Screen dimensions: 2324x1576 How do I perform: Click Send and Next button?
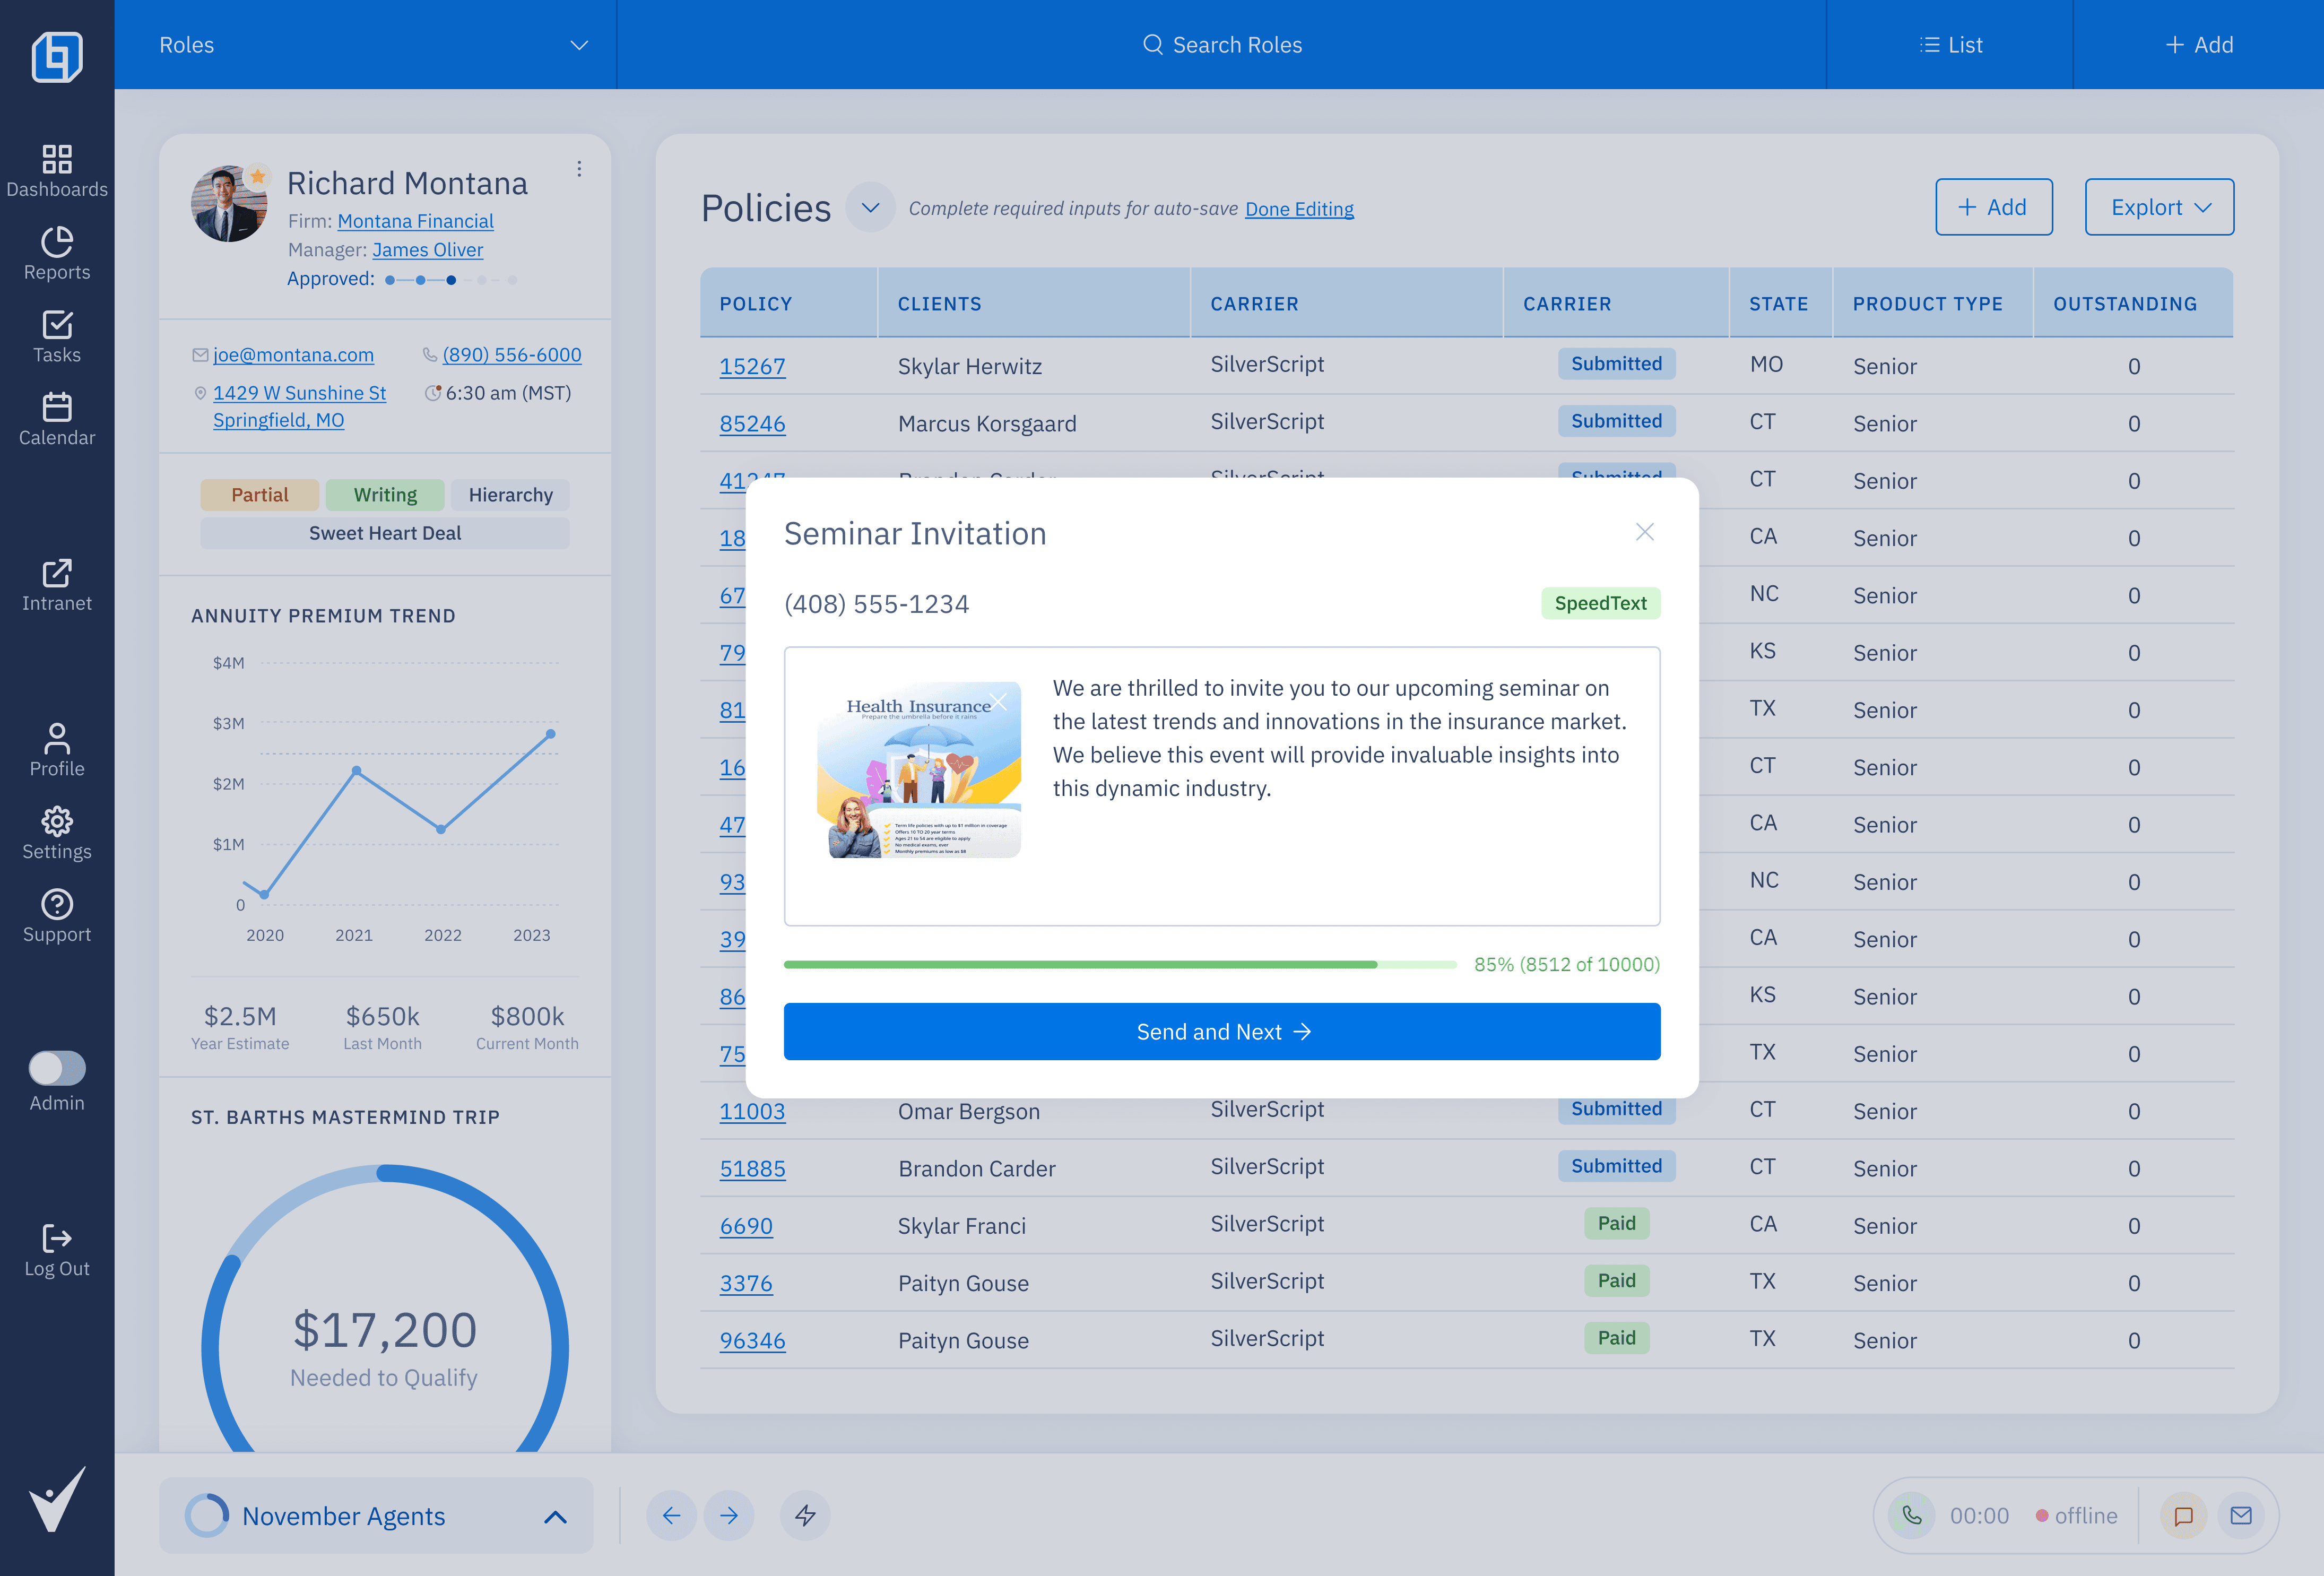pyautogui.click(x=1221, y=1031)
